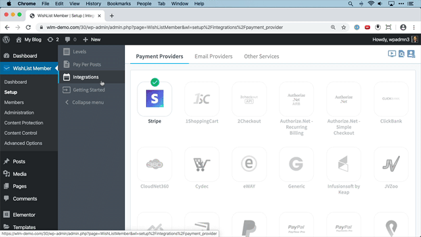Viewport: 421px width, 237px height.
Task: Select the WishList Member browser tab
Action: (x=66, y=16)
